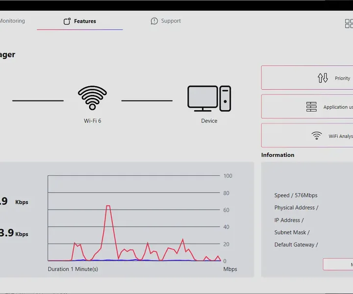The height and width of the screenshot is (294, 353).
Task: Select the Wi-Fi 6 label
Action: tap(92, 121)
